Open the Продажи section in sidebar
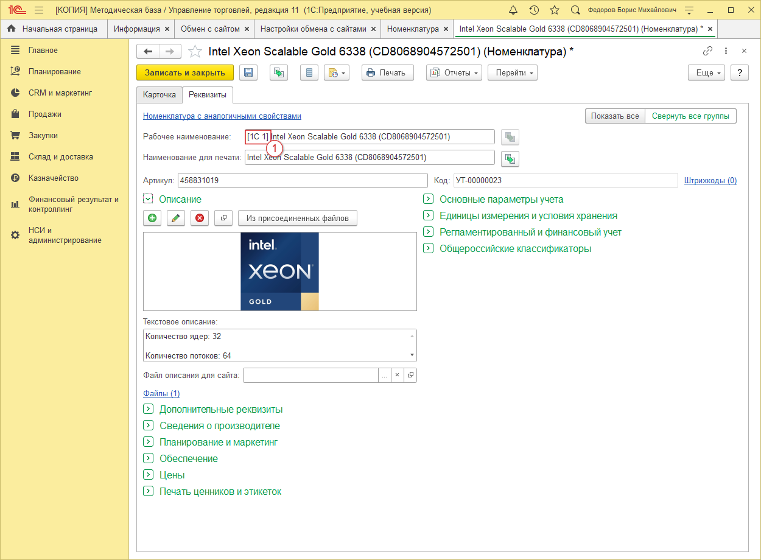This screenshot has width=761, height=560. tap(44, 114)
